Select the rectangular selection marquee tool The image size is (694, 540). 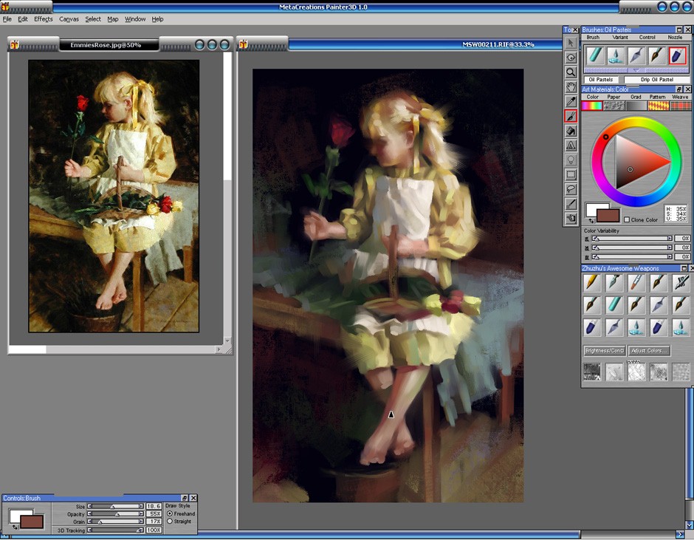(571, 174)
